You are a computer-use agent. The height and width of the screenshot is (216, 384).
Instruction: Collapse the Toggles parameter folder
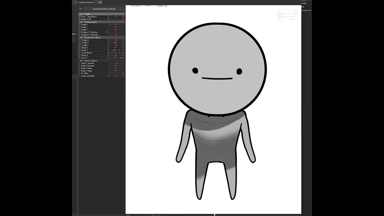[81, 14]
